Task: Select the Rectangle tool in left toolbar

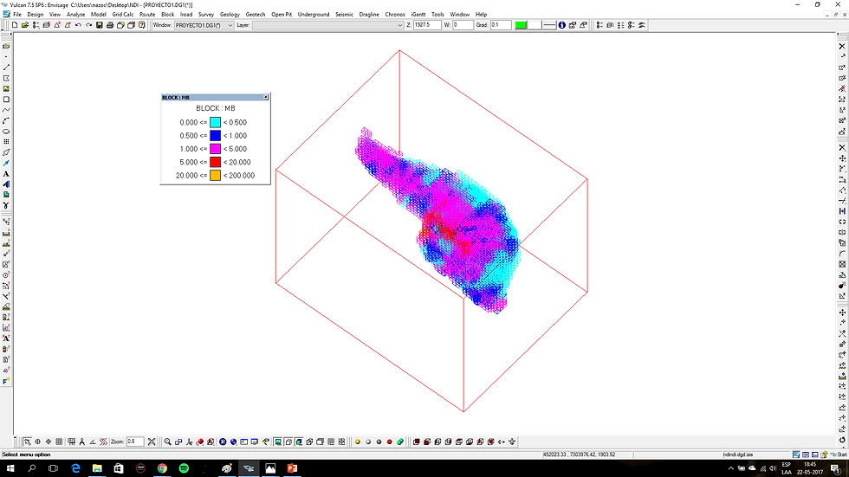Action: click(6, 100)
